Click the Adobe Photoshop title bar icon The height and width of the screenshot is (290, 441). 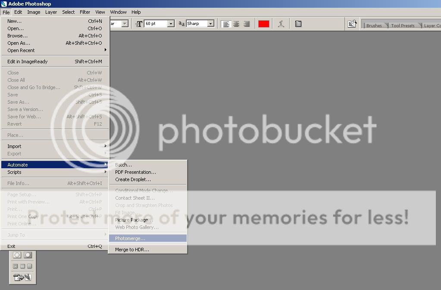coord(3,3)
